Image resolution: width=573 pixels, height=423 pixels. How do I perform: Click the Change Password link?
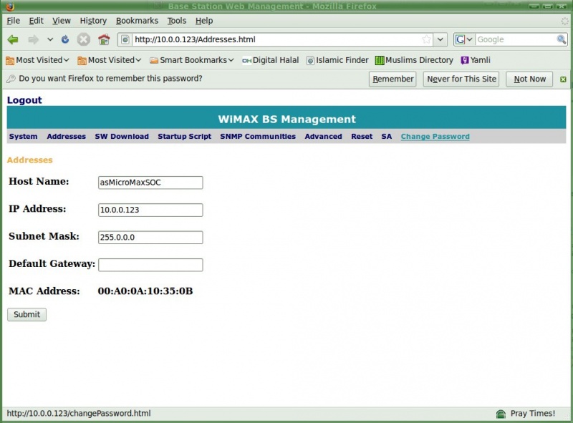[x=435, y=136]
